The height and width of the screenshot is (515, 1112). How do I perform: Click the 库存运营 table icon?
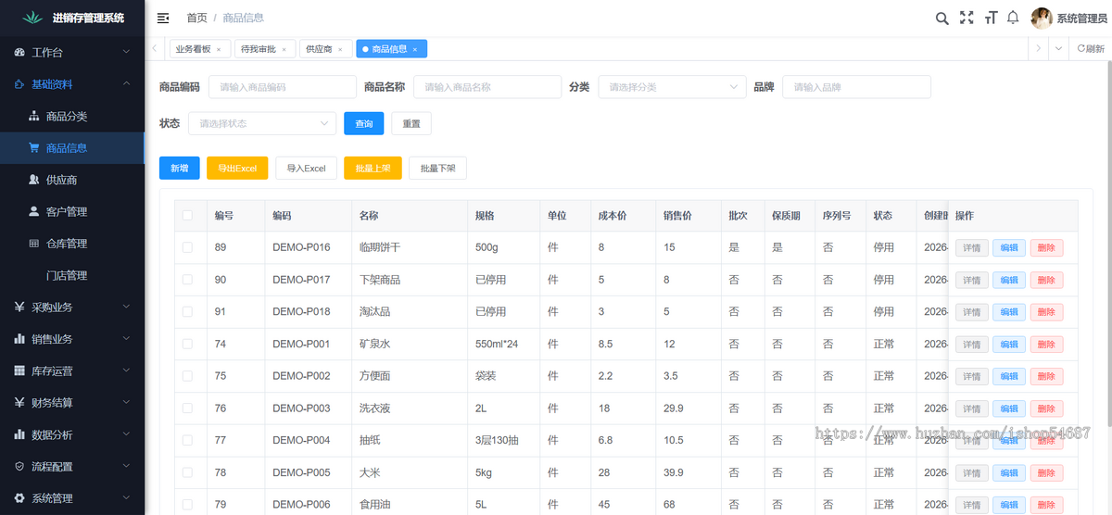(19, 371)
